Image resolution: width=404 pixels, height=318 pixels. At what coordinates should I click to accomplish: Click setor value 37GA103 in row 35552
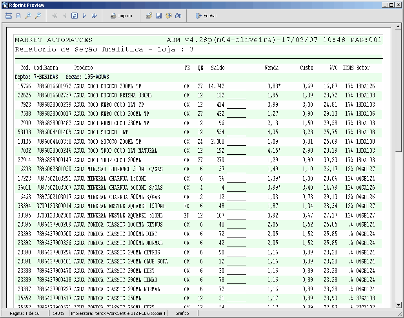tap(366, 298)
